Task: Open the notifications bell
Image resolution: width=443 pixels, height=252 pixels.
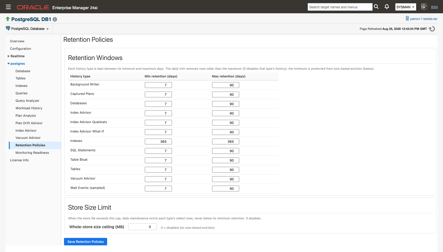Action: tap(387, 7)
